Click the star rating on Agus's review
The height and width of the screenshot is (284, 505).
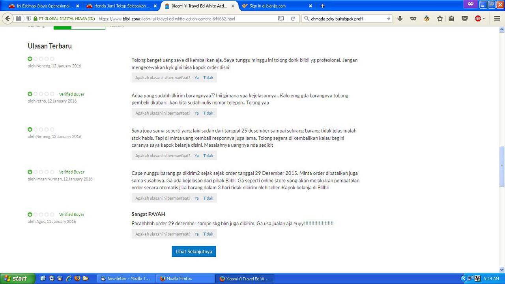click(x=41, y=215)
